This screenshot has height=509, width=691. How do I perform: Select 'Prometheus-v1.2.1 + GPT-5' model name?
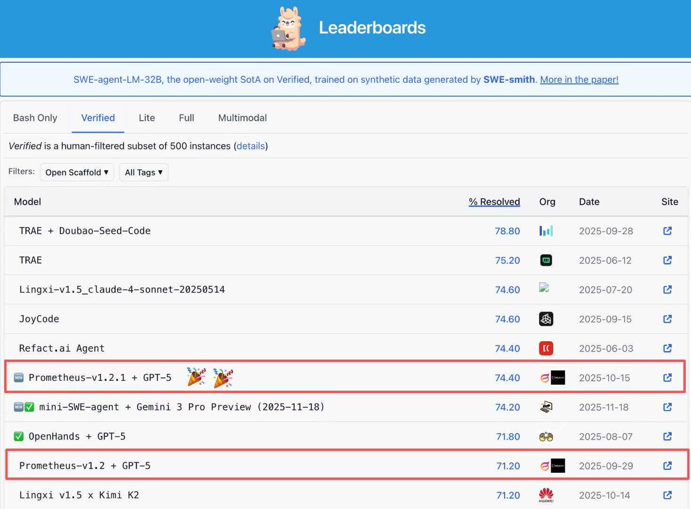pos(100,378)
